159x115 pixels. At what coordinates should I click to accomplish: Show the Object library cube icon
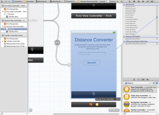click(x=143, y=80)
